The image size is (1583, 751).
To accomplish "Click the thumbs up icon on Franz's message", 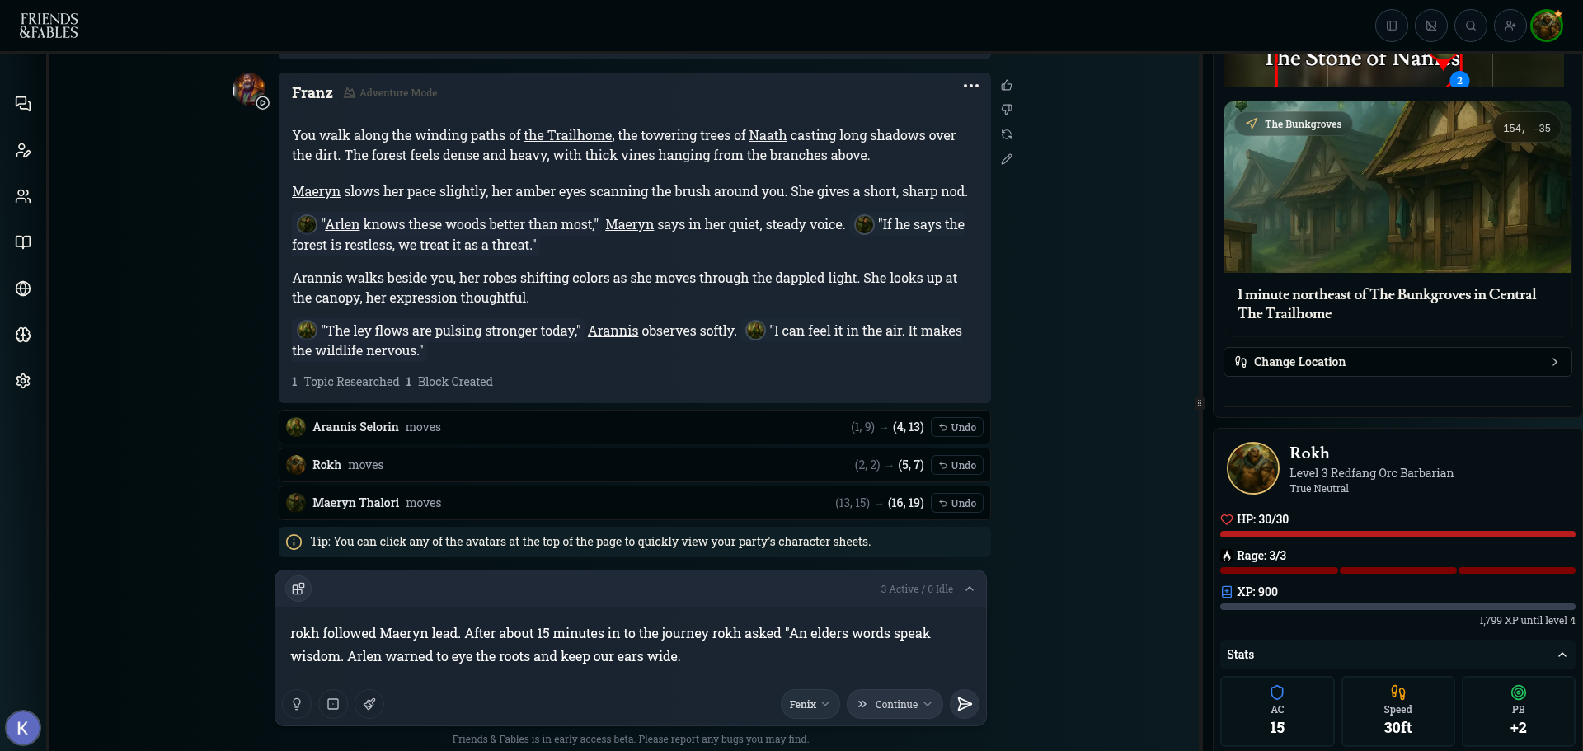I will [x=1007, y=86].
